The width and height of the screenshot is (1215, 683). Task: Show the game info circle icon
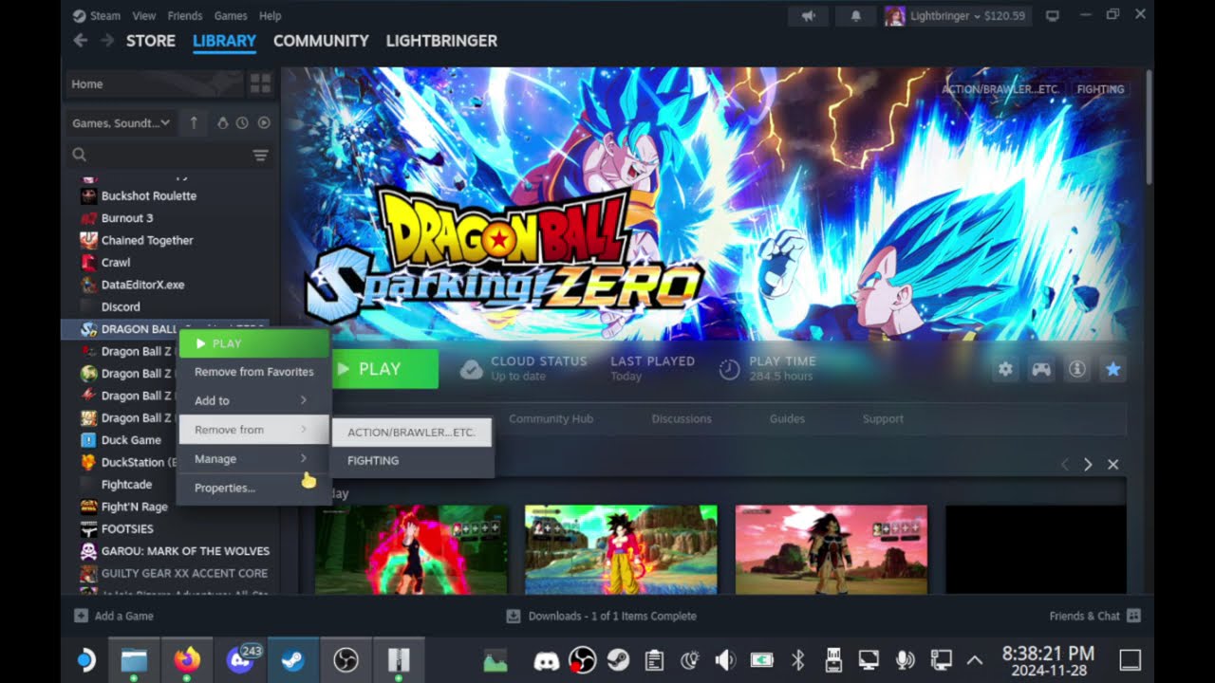(x=1077, y=369)
